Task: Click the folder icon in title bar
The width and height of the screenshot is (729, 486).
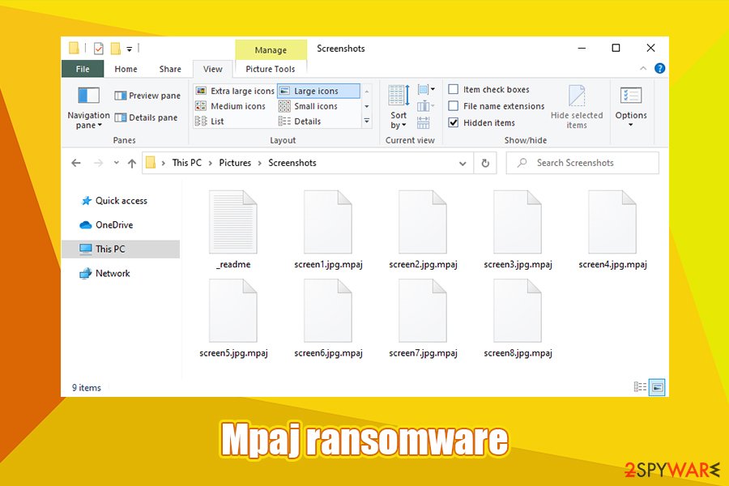Action: pyautogui.click(x=74, y=48)
